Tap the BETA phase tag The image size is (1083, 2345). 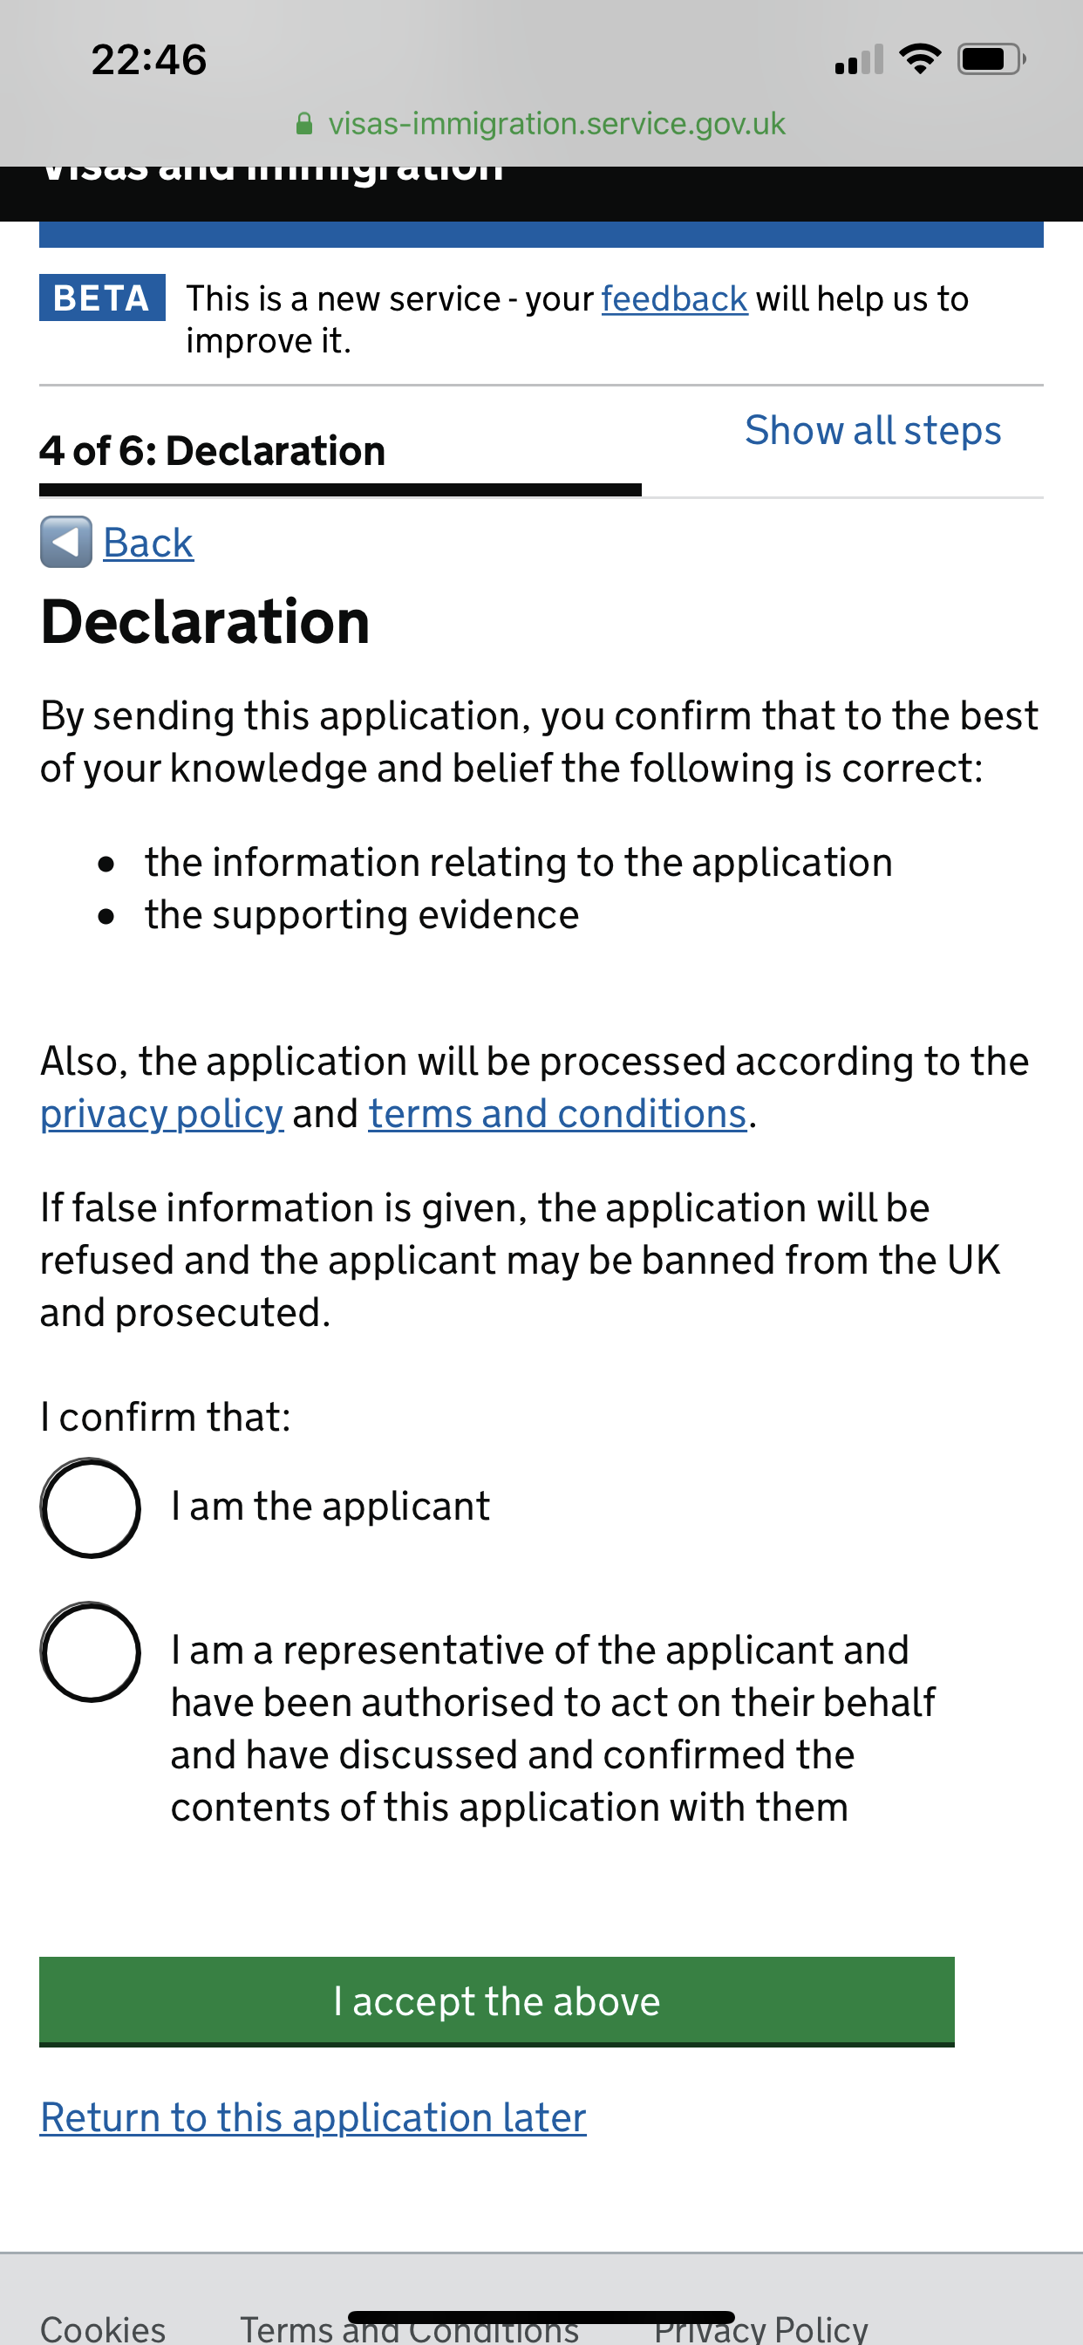point(102,297)
